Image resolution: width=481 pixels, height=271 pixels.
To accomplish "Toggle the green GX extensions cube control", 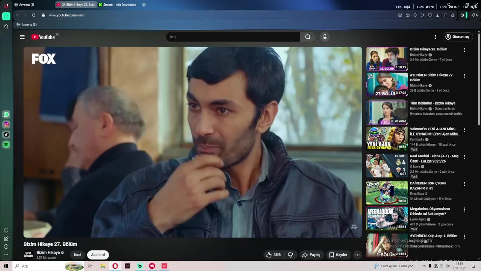I will point(464,15).
